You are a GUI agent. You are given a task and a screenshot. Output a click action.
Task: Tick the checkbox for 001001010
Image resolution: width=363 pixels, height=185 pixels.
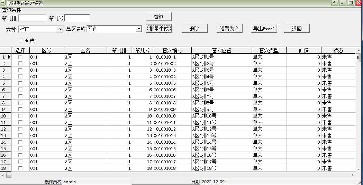pos(21,116)
